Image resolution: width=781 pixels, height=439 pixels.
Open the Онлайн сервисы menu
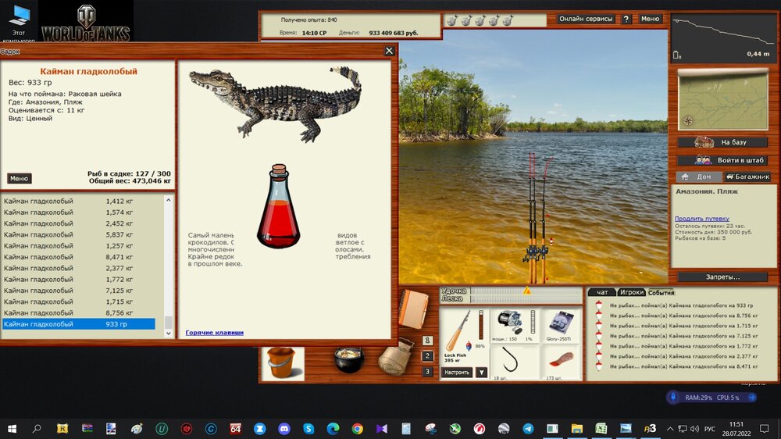click(x=587, y=19)
